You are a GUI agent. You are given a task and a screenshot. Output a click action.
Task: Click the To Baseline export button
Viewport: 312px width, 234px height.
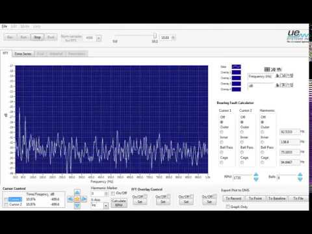pyautogui.click(x=277, y=198)
